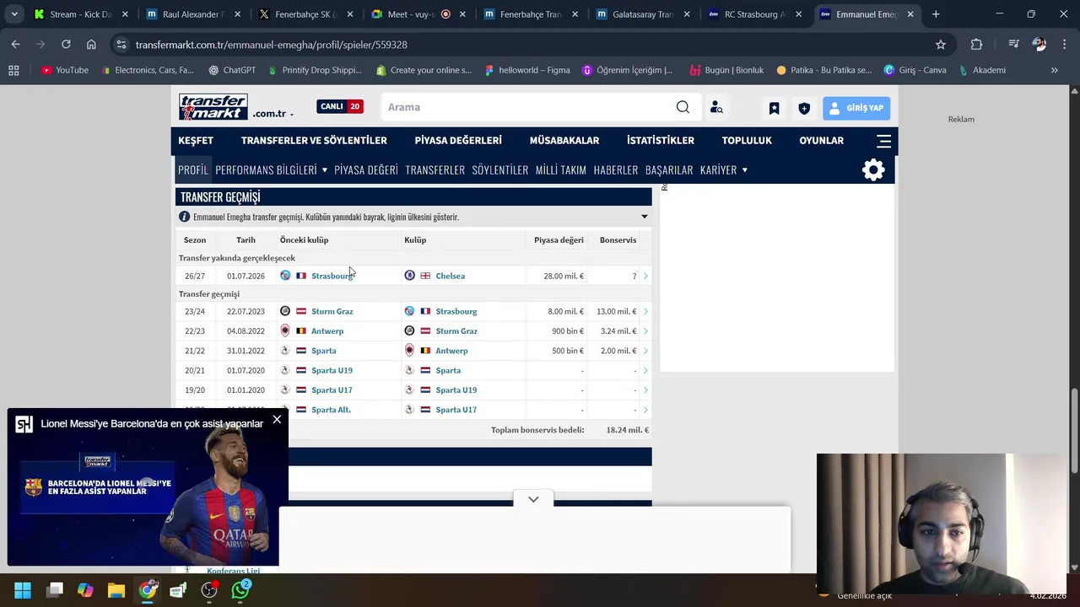Screen dimensions: 1080x607
Task: Click the Chelsea club crest
Action: (409, 276)
